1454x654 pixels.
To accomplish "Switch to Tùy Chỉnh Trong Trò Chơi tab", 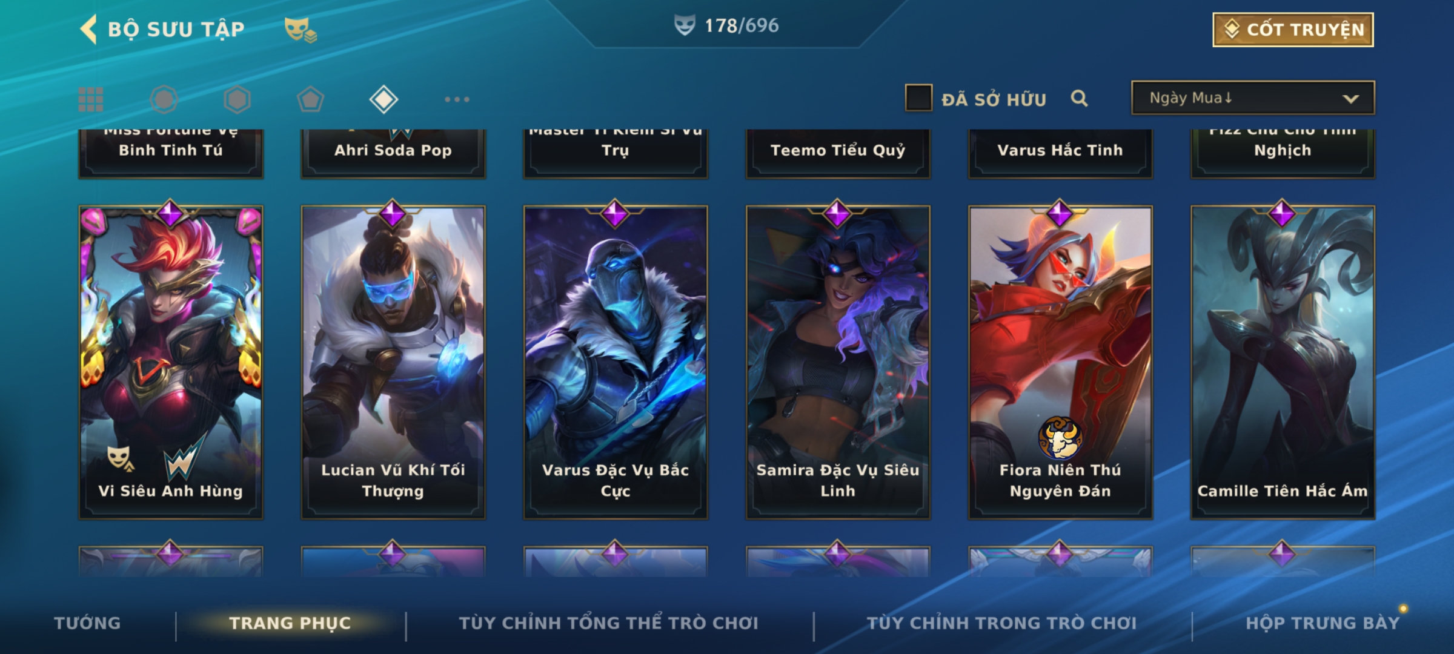I will (1001, 623).
